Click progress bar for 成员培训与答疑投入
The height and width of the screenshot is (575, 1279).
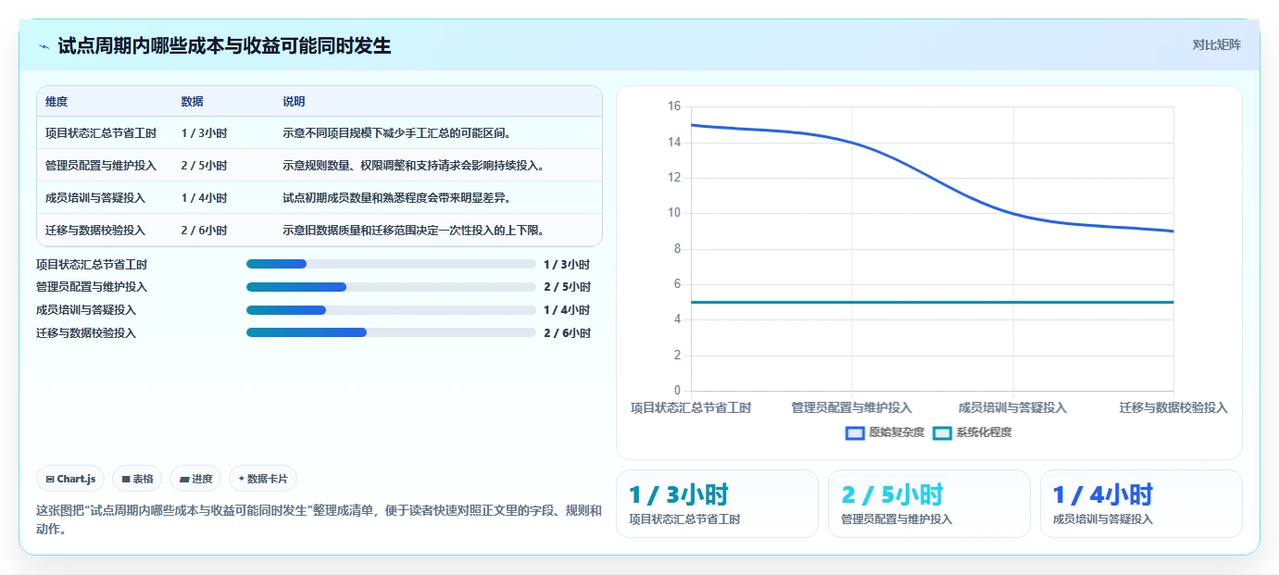(391, 310)
